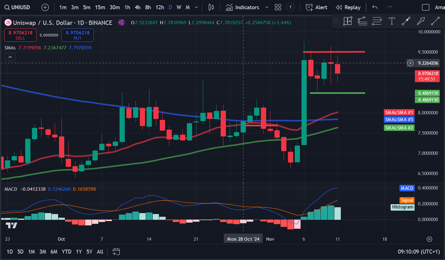Select the Weekly (W) interval
This screenshot has height=260, width=445.
point(179,7)
